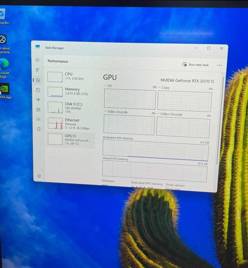Screen dimensions: 248x268
Task: Open the three-dot more options menu
Action: coord(219,65)
